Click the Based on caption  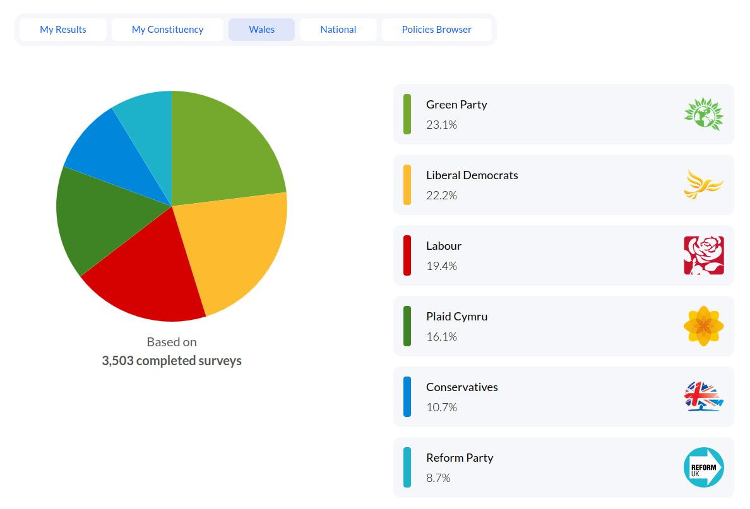coord(172,342)
